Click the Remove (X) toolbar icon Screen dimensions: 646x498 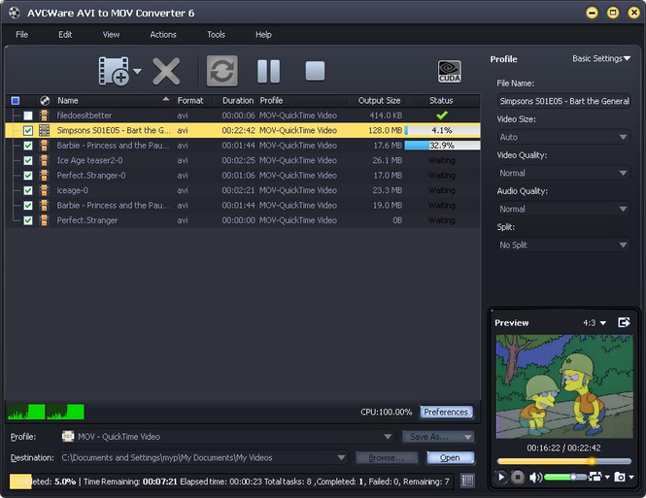pos(166,71)
